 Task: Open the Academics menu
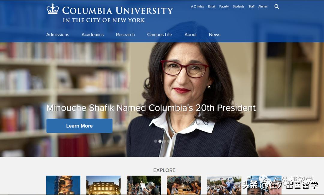click(93, 35)
